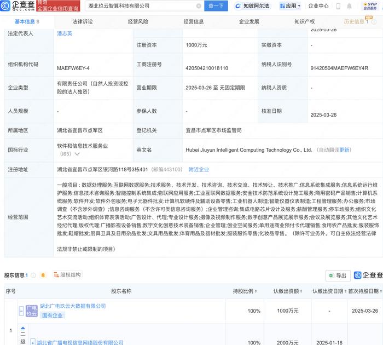The image size is (383, 345).
Task: Open 历史信息 VIP tab
Action: coord(356,21)
